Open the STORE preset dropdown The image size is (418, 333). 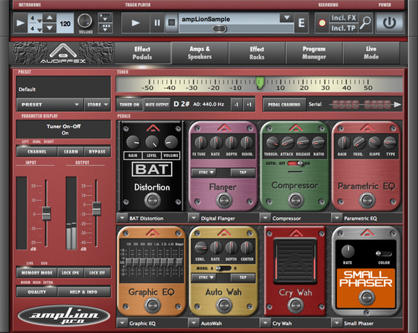click(97, 104)
